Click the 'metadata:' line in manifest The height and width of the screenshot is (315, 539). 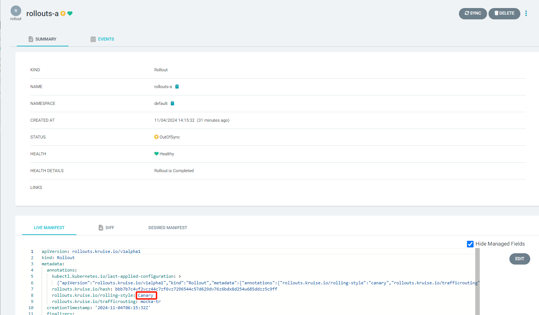[x=53, y=264]
